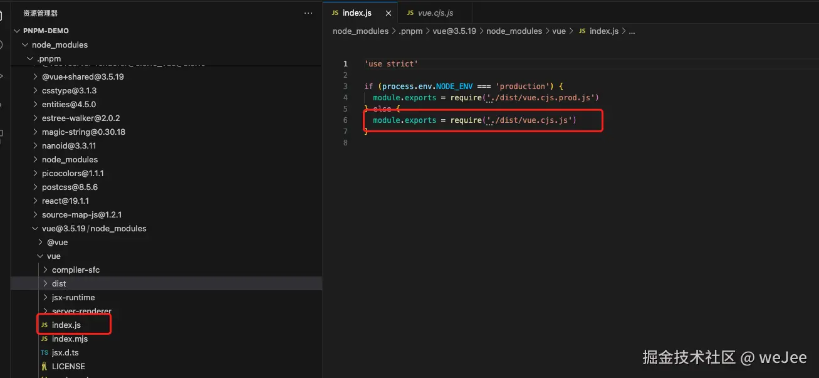819x378 pixels.
Task: Click the breadcrumb node_modules root segment
Action: (360, 31)
